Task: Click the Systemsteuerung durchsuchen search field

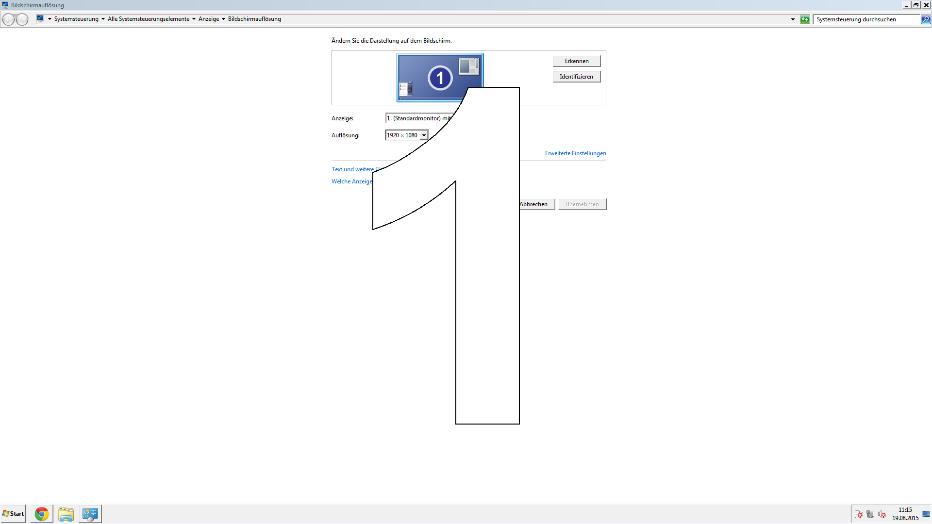Action: click(x=866, y=19)
